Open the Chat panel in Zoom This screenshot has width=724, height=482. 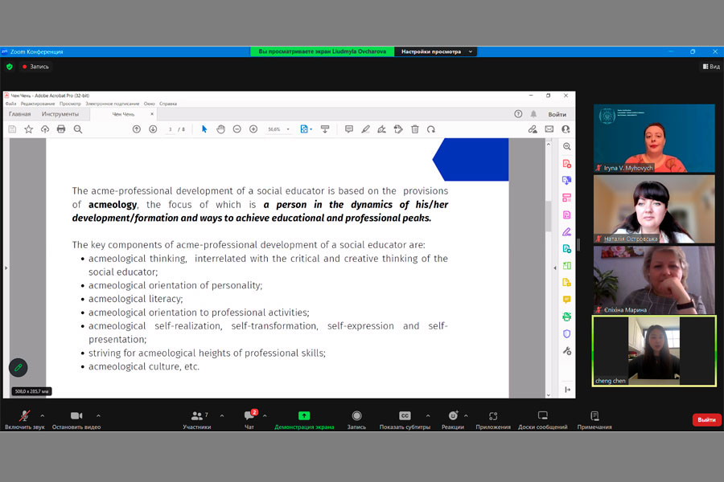249,416
